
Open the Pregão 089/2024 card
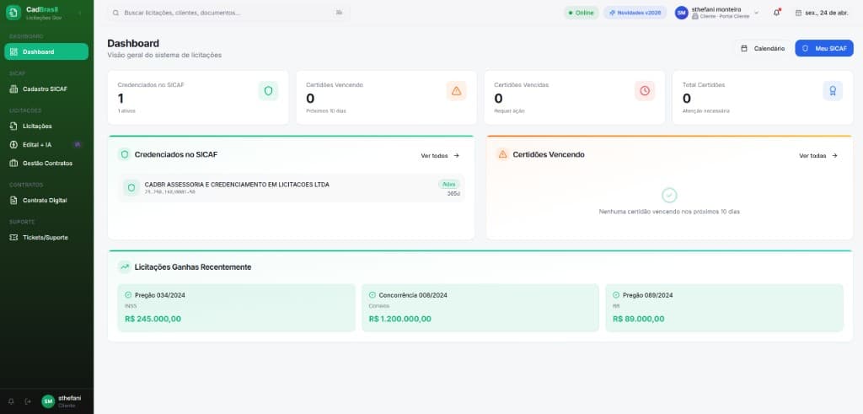coord(724,308)
